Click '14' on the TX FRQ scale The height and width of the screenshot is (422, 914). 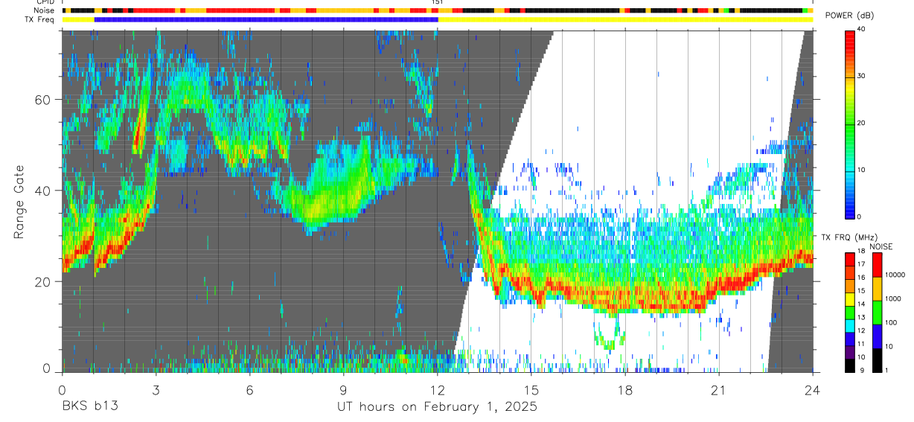862,304
